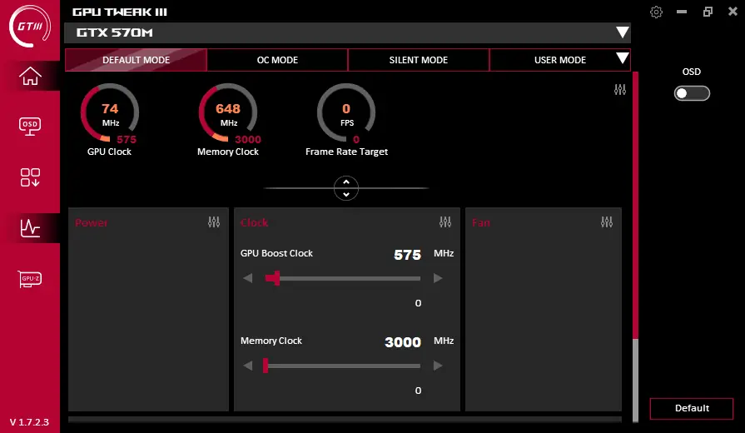Switch to OC Mode

coord(277,60)
